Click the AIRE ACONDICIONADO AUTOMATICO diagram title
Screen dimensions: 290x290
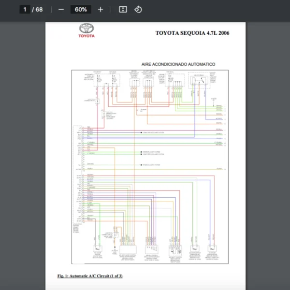178,64
